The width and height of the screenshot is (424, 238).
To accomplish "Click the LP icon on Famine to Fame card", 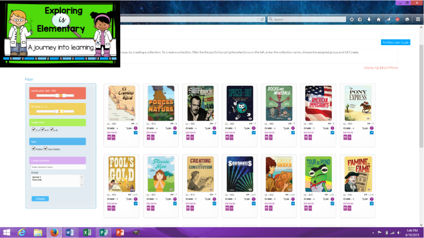I will point(372,203).
